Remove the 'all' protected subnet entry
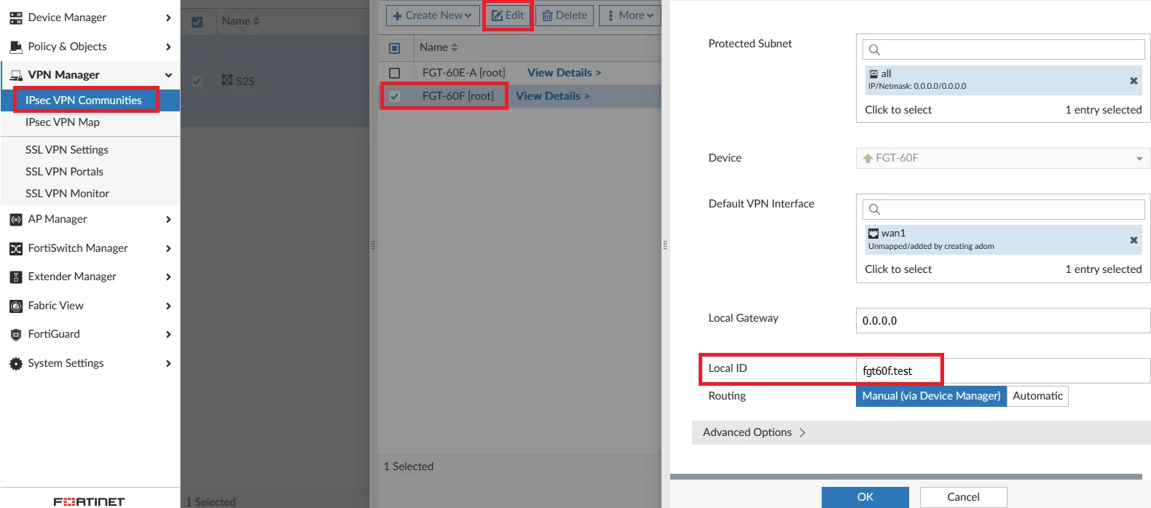 click(x=1134, y=80)
